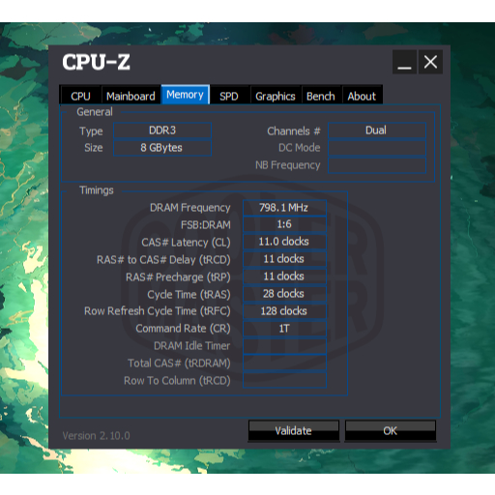Select the Memory tab
This screenshot has height=495, width=495.
[x=186, y=94]
